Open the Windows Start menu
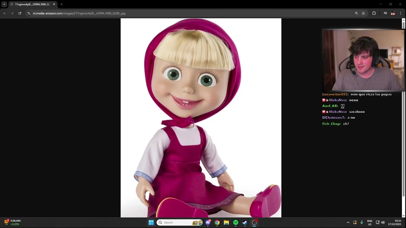 point(151,223)
